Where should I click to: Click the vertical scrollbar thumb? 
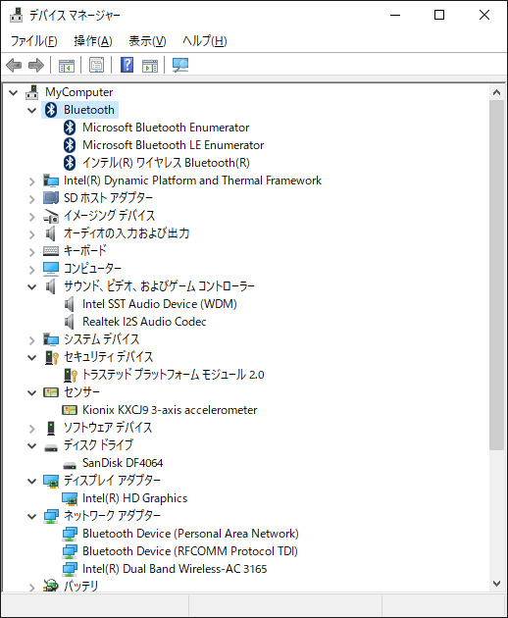[496, 275]
